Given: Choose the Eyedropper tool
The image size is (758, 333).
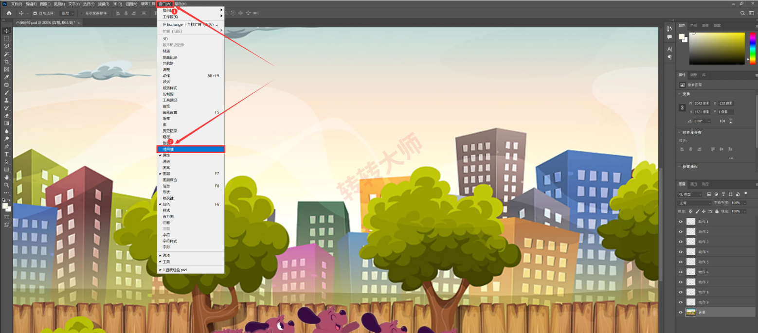Looking at the screenshot, I should click(x=7, y=77).
